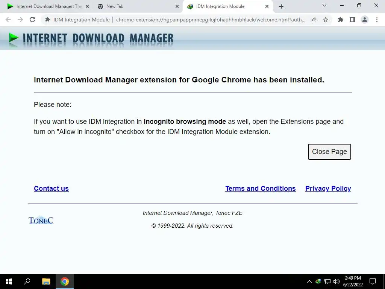Open the Contact us link
Screen dimensions: 385x289
(51, 189)
